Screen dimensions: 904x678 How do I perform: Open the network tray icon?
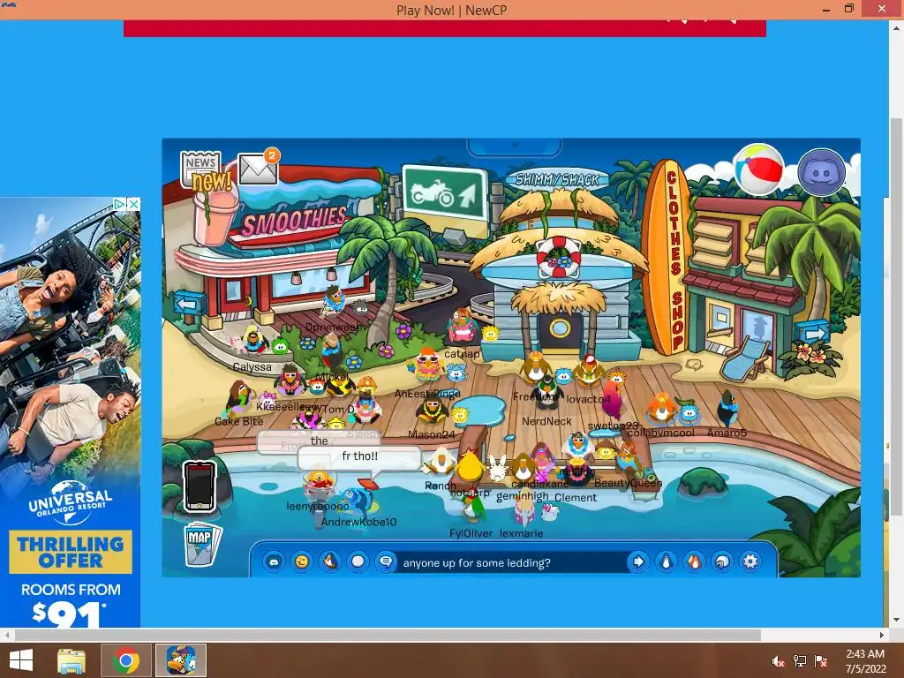(x=800, y=661)
